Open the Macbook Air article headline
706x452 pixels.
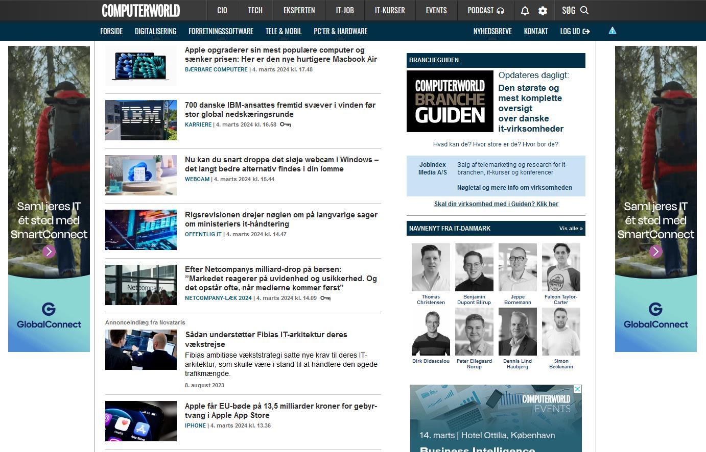(x=281, y=55)
